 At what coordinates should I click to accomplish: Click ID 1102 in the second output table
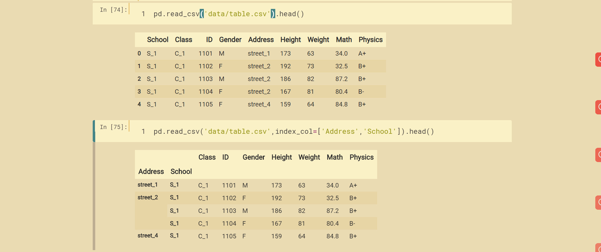point(229,198)
